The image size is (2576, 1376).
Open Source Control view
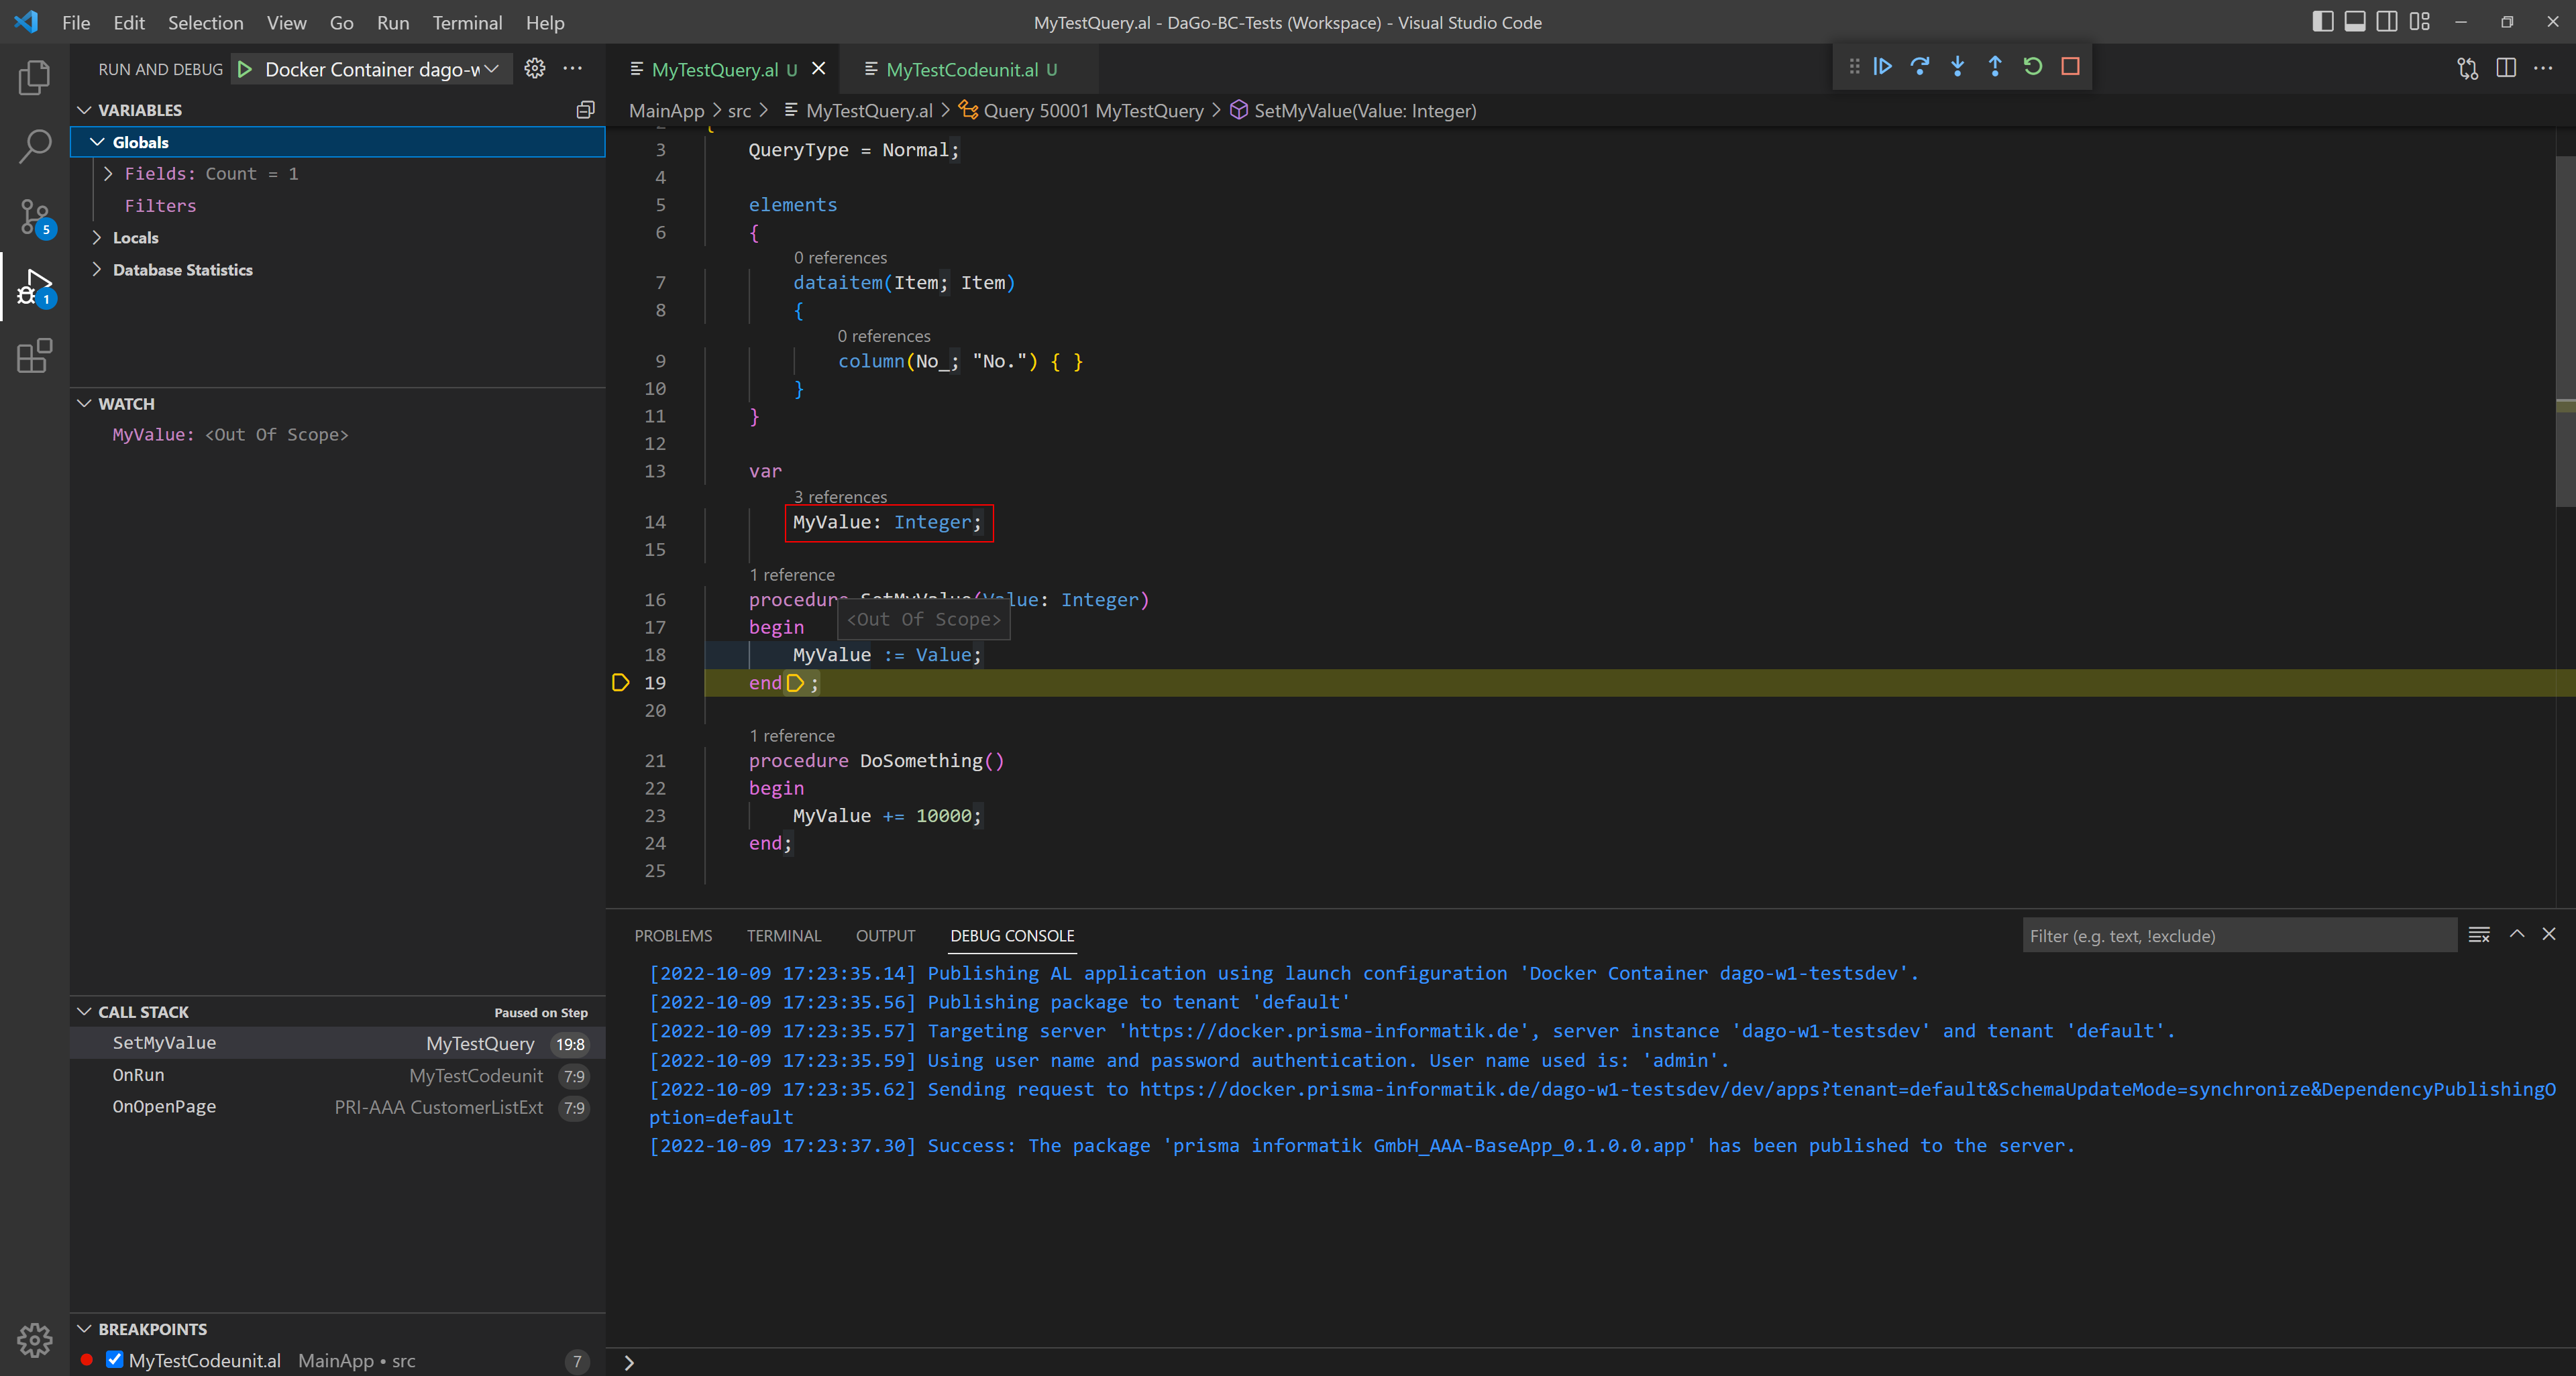pyautogui.click(x=34, y=216)
